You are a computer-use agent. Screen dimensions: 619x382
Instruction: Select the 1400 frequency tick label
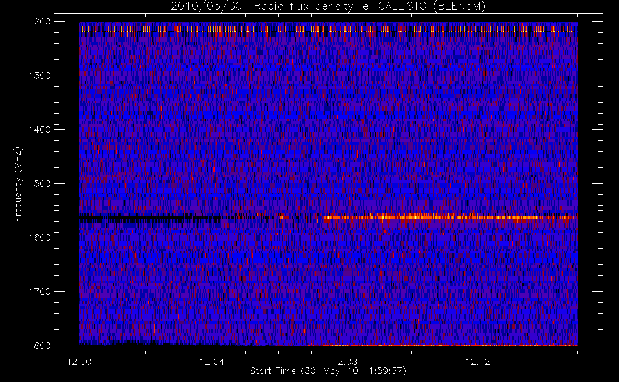[40, 129]
